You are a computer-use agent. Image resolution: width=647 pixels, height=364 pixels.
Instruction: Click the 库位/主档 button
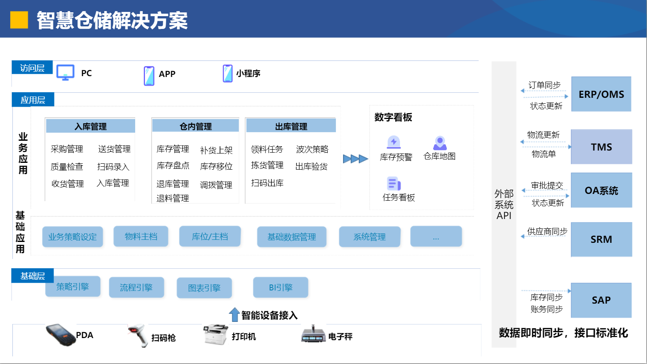pos(210,236)
